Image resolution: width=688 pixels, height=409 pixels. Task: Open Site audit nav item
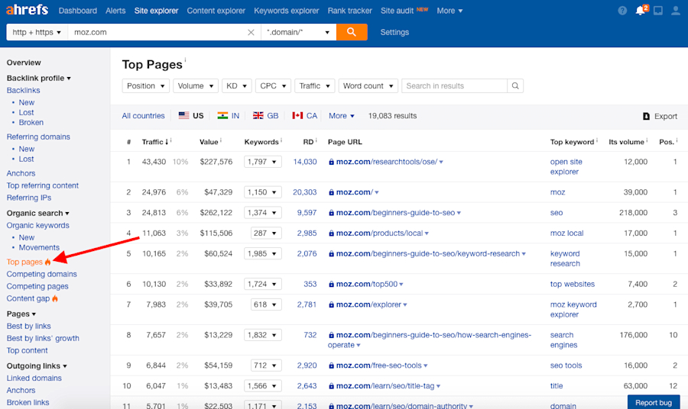click(397, 11)
